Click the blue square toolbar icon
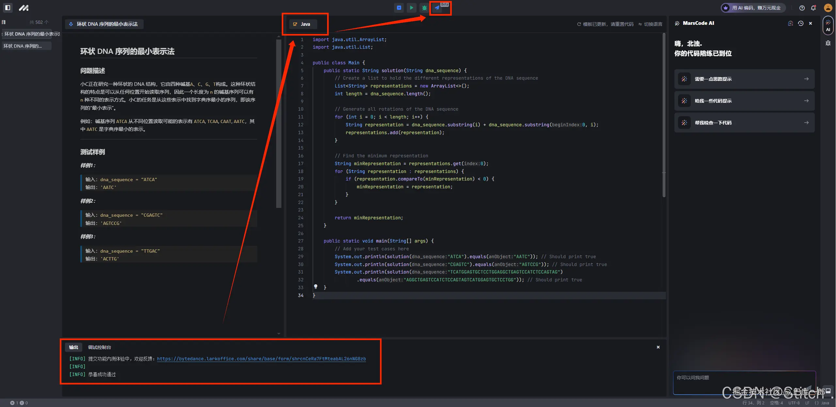Image resolution: width=836 pixels, height=407 pixels. [x=399, y=8]
